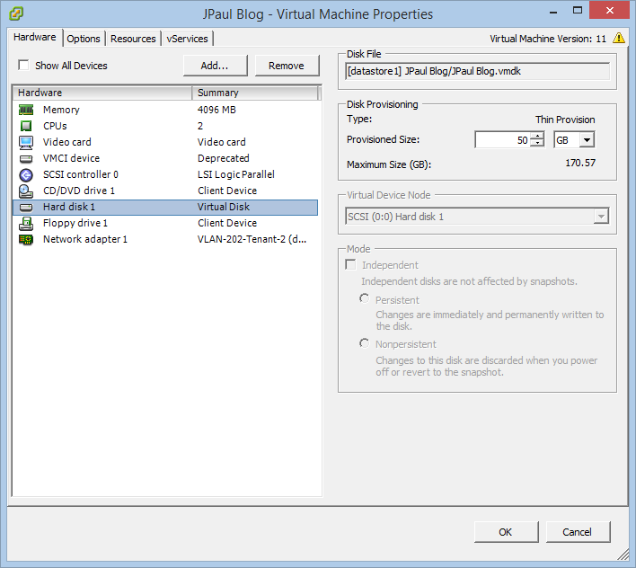Click the VM version warning triangle icon
This screenshot has width=636, height=568.
[x=619, y=38]
